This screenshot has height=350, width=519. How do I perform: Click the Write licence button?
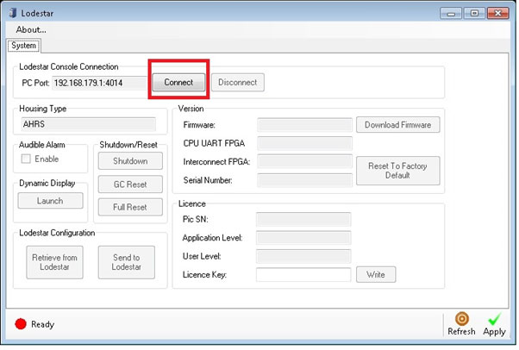tap(376, 274)
